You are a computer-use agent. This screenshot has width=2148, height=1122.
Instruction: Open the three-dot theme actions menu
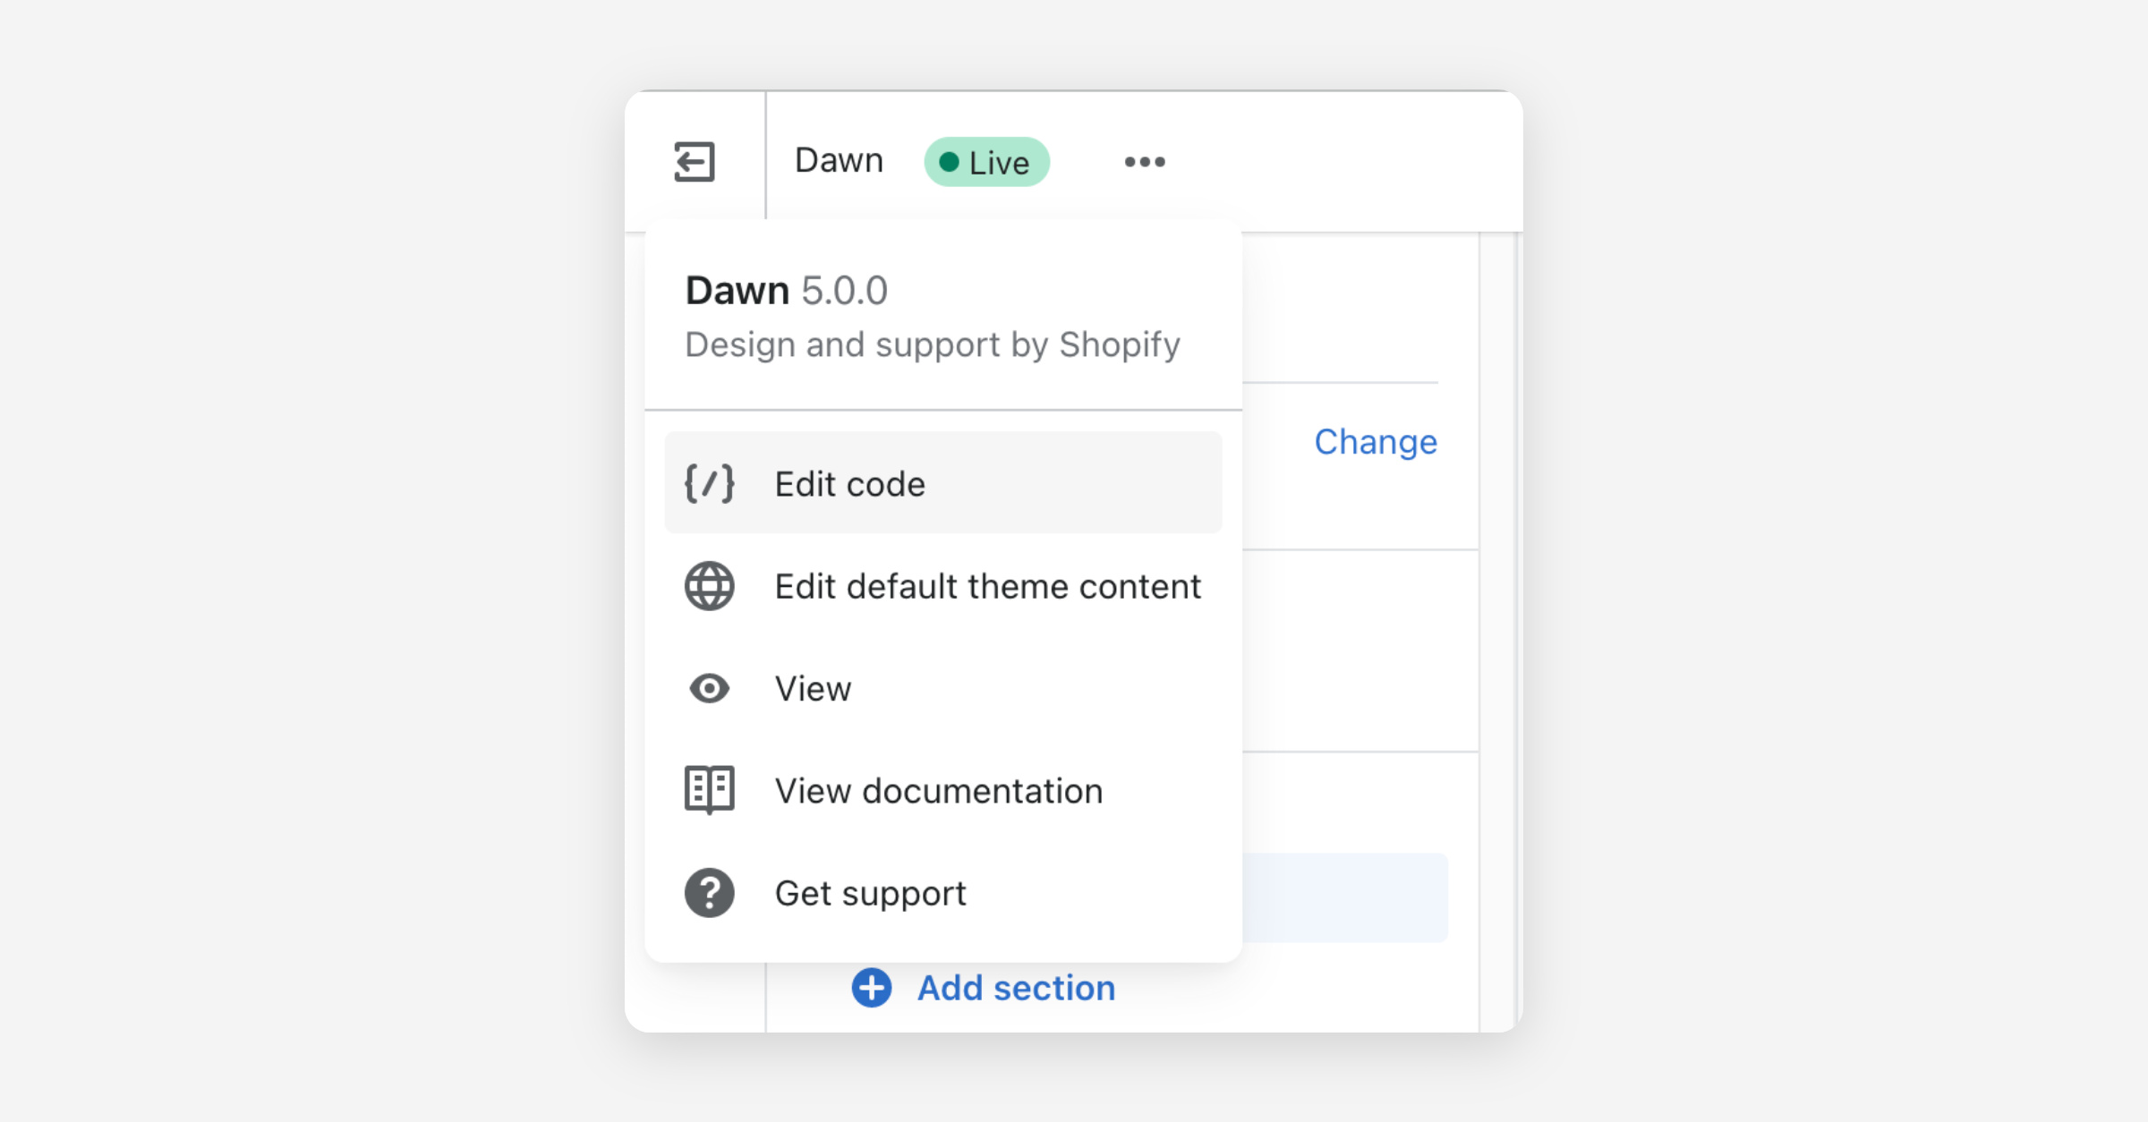[x=1145, y=162]
